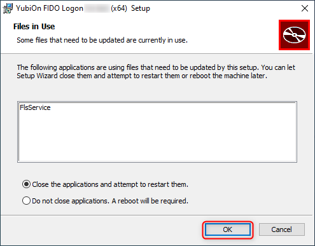Click the blurred version number in the title
315x246 pixels.
[x=97, y=8]
